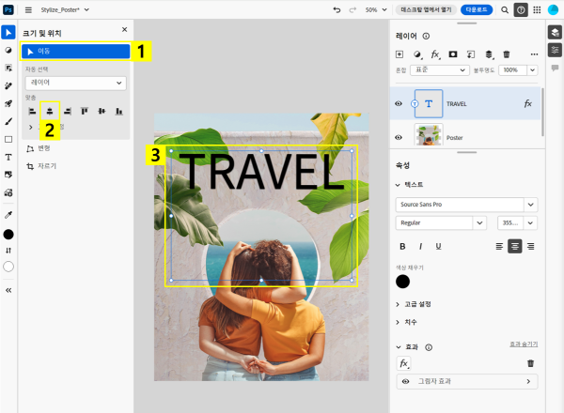This screenshot has width=564, height=413.
Task: Select the Transform option in the panel
Action: [39, 148]
